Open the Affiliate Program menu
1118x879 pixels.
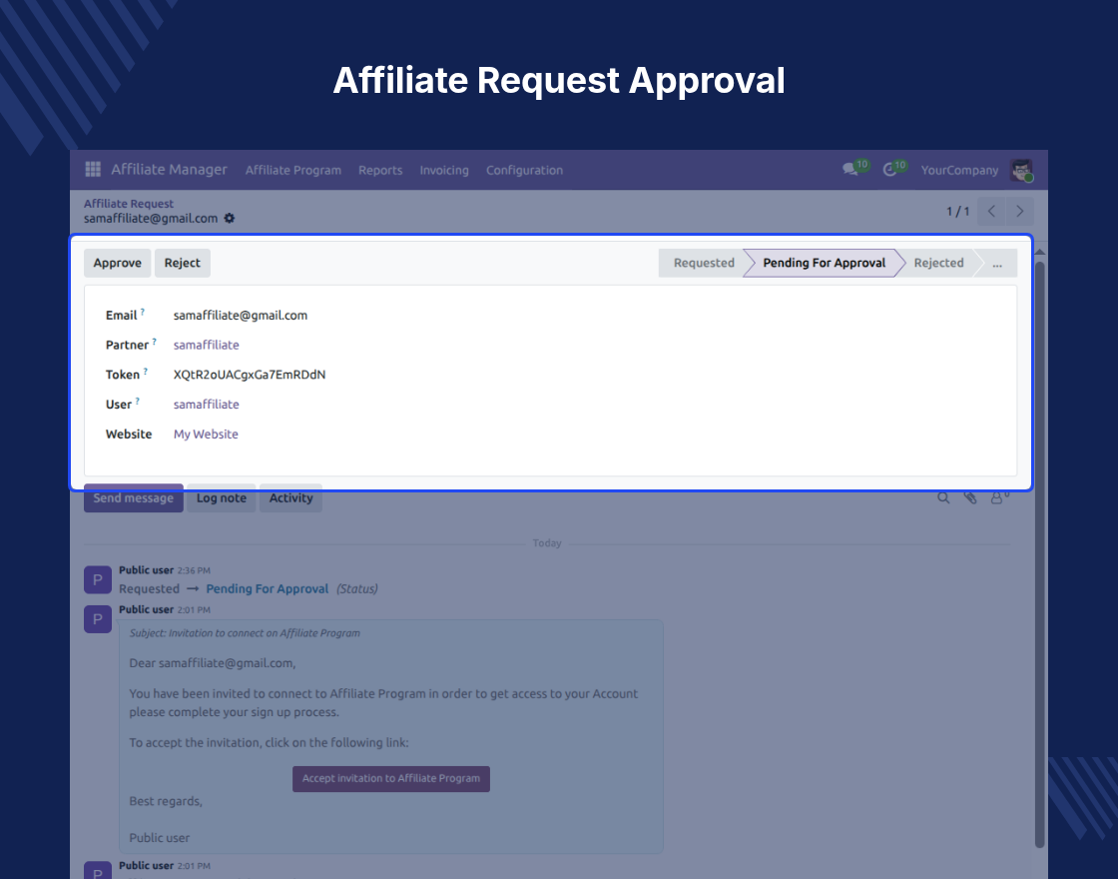(x=293, y=170)
